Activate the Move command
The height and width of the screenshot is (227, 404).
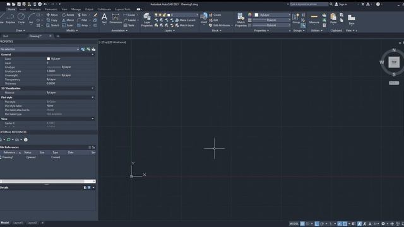(x=52, y=15)
